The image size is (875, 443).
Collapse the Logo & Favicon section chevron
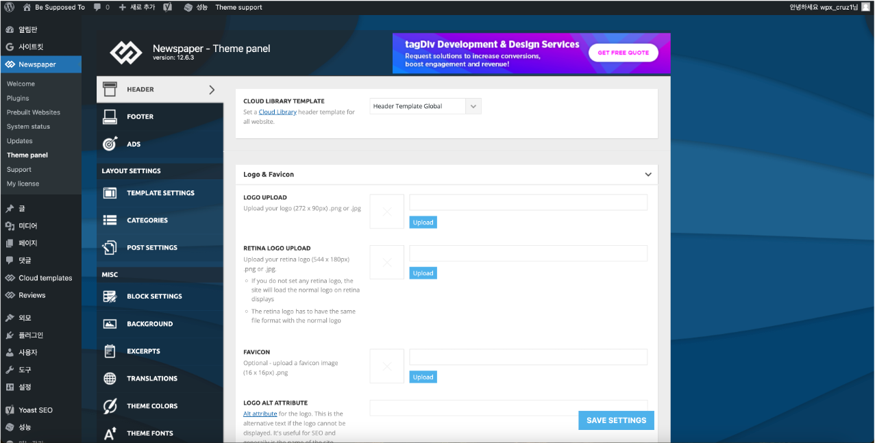click(648, 175)
